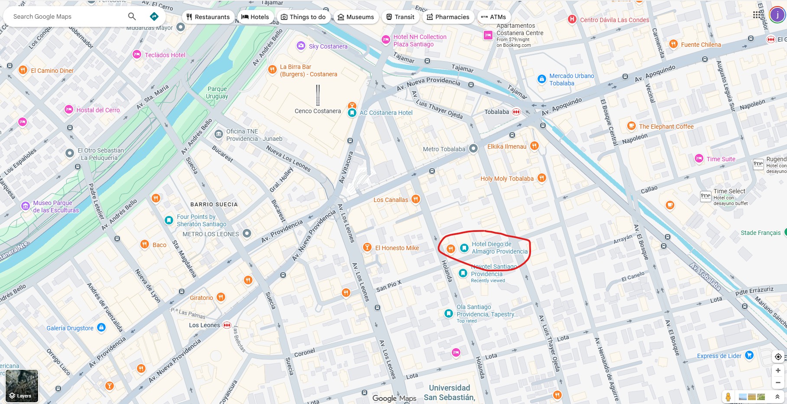Zoom in with the plus button

click(778, 371)
